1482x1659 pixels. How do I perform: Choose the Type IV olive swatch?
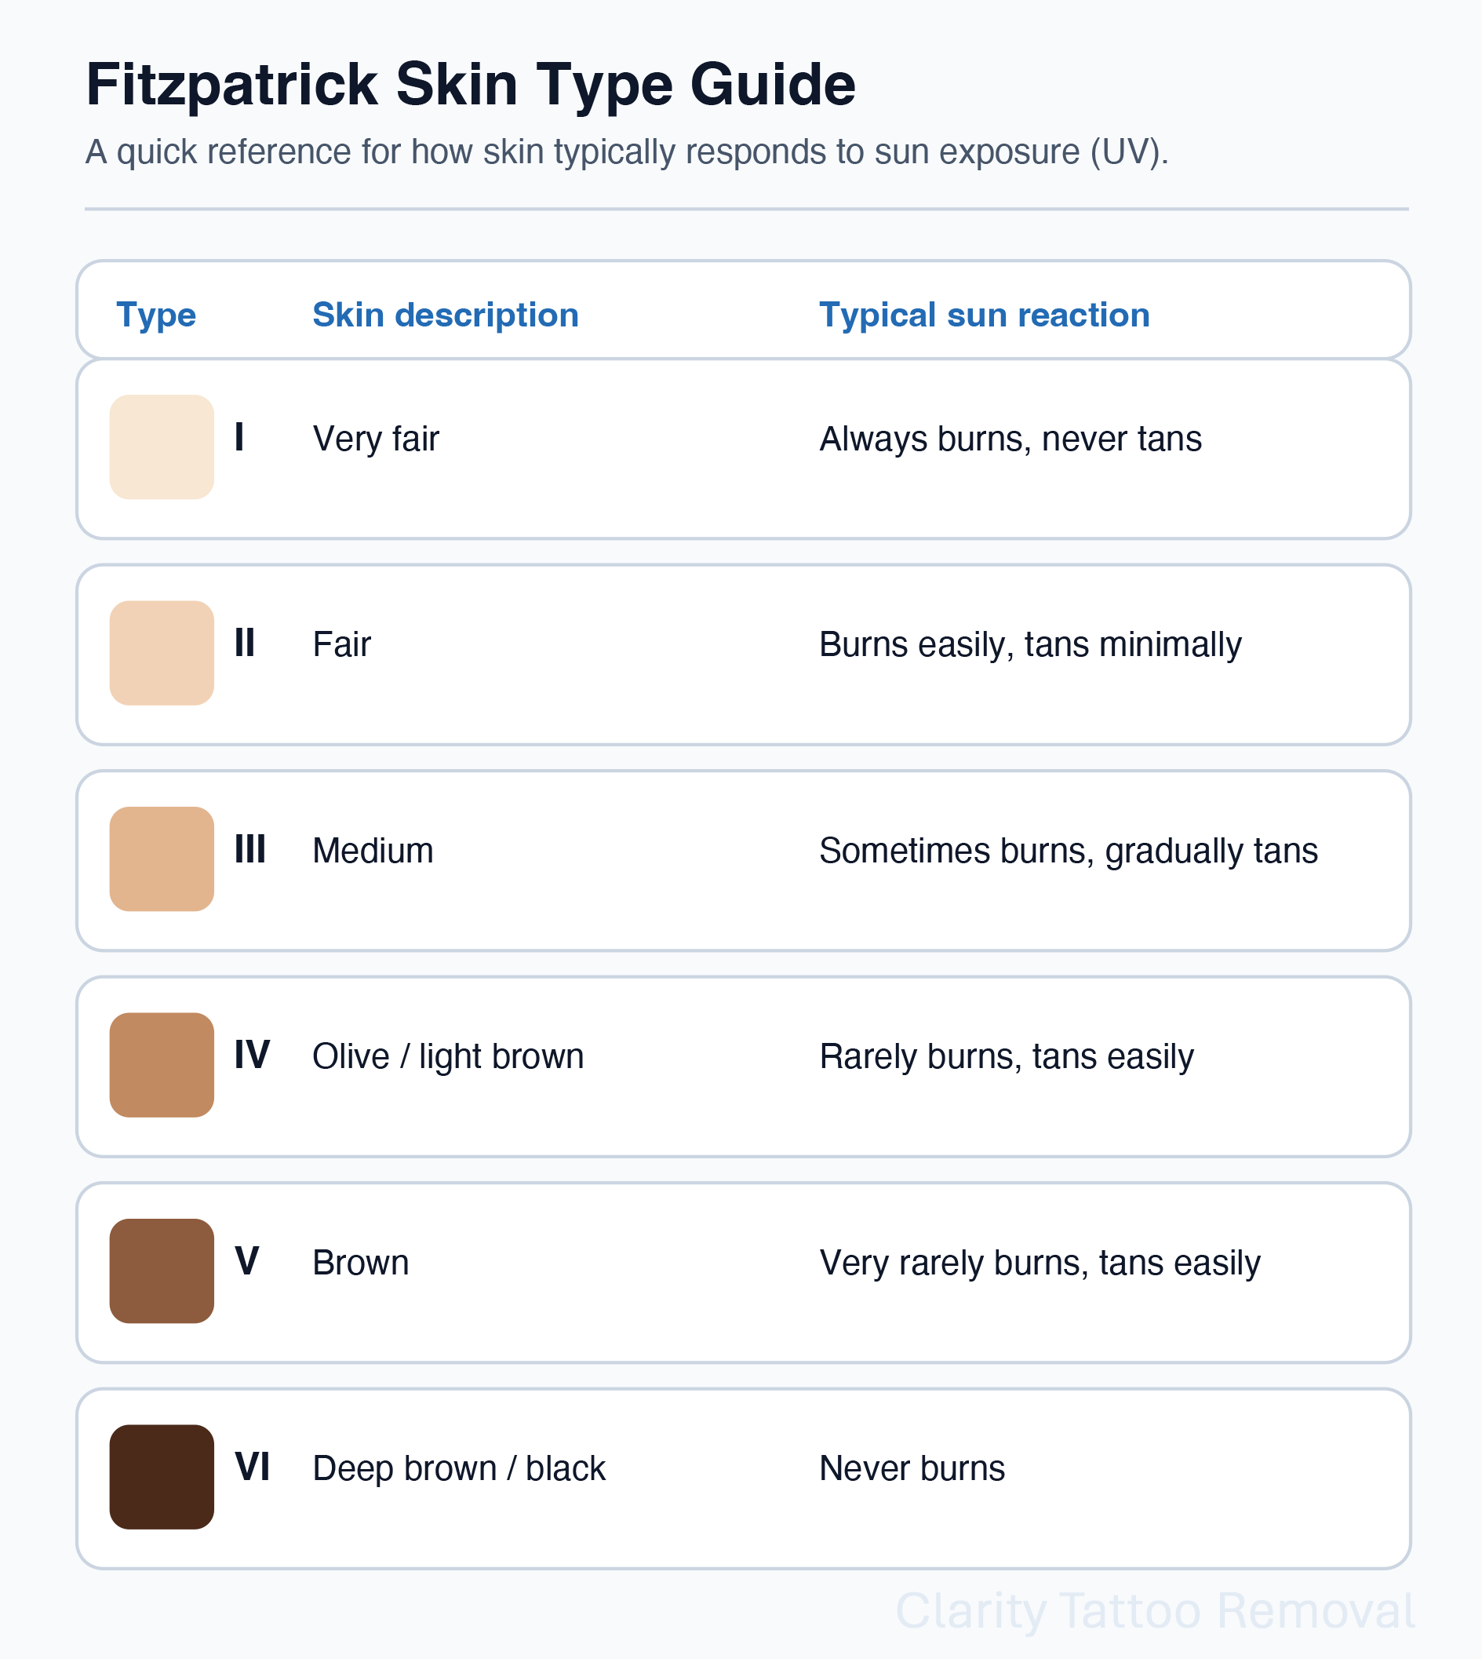pos(162,1064)
